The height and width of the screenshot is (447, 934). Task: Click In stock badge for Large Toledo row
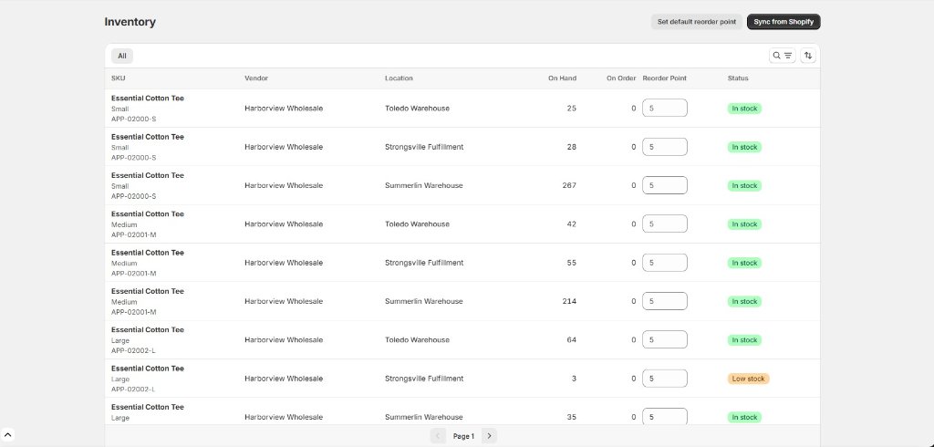744,339
